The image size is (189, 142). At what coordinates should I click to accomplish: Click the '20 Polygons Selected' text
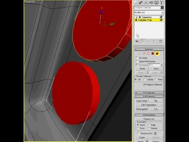[152, 84]
